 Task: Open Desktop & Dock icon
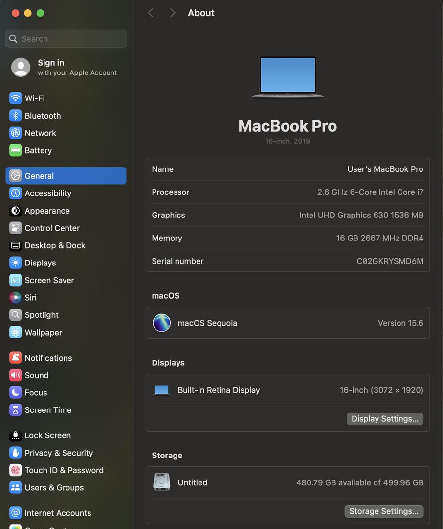(x=15, y=245)
